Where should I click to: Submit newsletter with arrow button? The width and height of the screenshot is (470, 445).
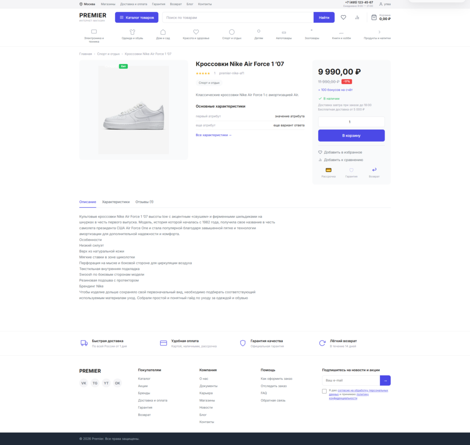385,380
